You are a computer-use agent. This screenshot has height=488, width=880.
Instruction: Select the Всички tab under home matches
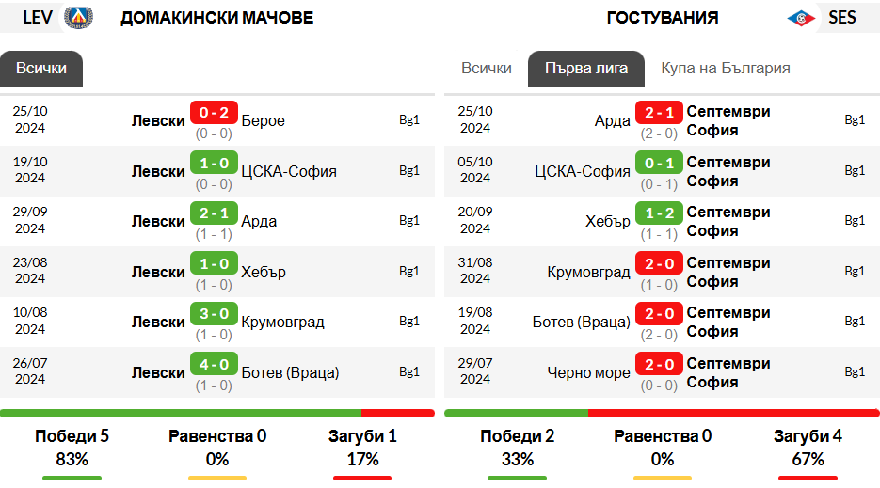click(41, 69)
